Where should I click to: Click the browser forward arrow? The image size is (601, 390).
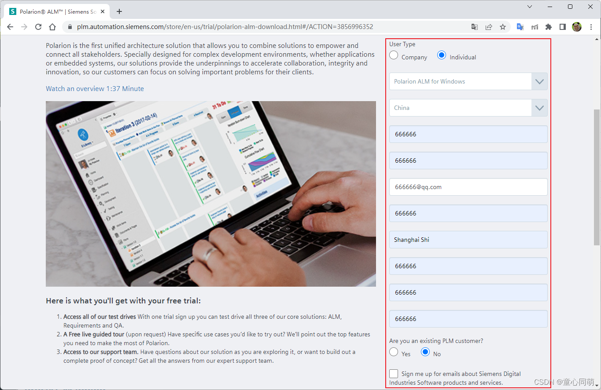pos(24,27)
